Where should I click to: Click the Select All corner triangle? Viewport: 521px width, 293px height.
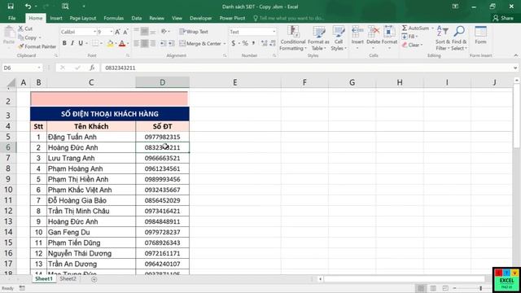(x=11, y=83)
